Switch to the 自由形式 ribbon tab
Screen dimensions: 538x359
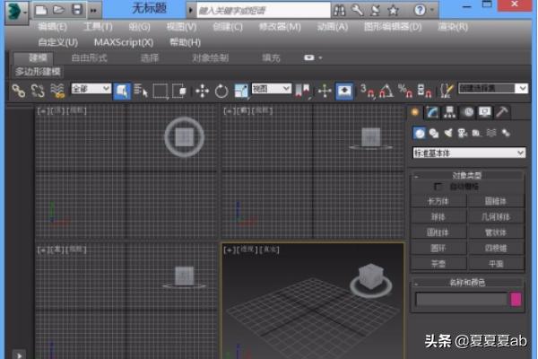tap(89, 57)
